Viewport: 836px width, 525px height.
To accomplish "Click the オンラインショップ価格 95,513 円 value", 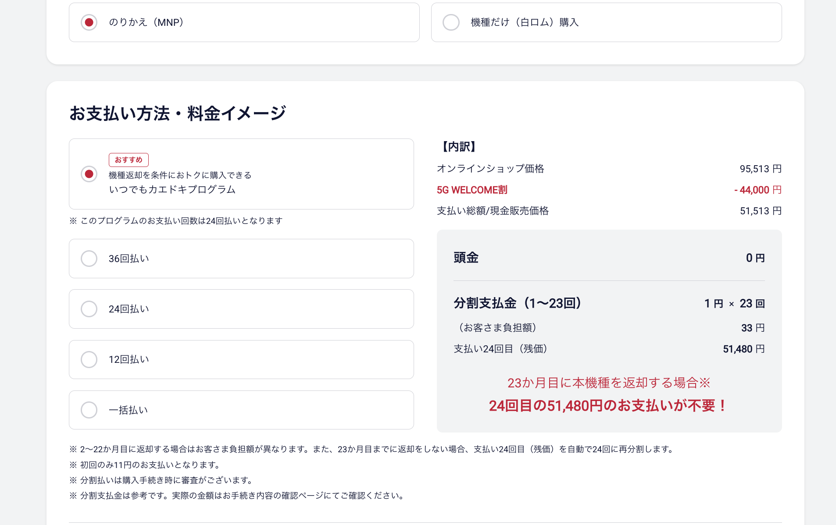I will [x=760, y=169].
